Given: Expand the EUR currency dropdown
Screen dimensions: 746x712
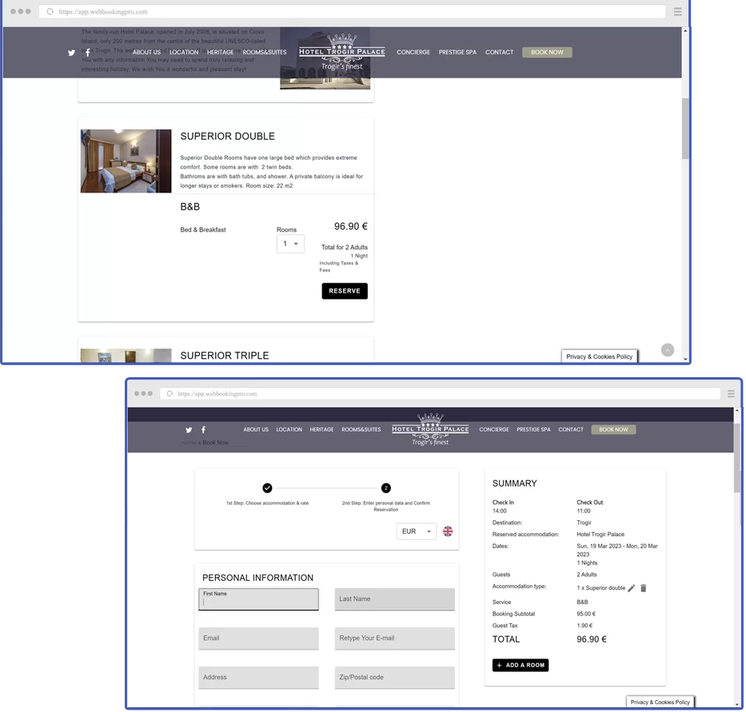Looking at the screenshot, I should (x=417, y=531).
